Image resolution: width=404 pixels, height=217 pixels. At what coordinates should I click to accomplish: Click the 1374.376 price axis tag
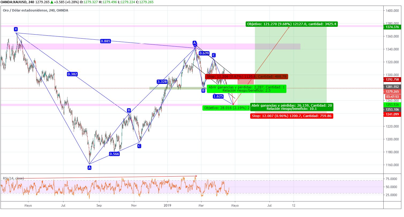[x=392, y=27]
